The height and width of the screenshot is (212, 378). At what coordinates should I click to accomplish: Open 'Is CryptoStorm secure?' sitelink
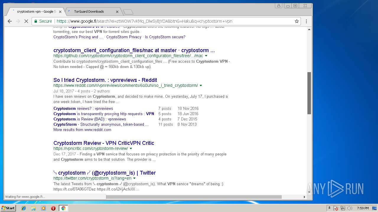pyautogui.click(x=165, y=37)
